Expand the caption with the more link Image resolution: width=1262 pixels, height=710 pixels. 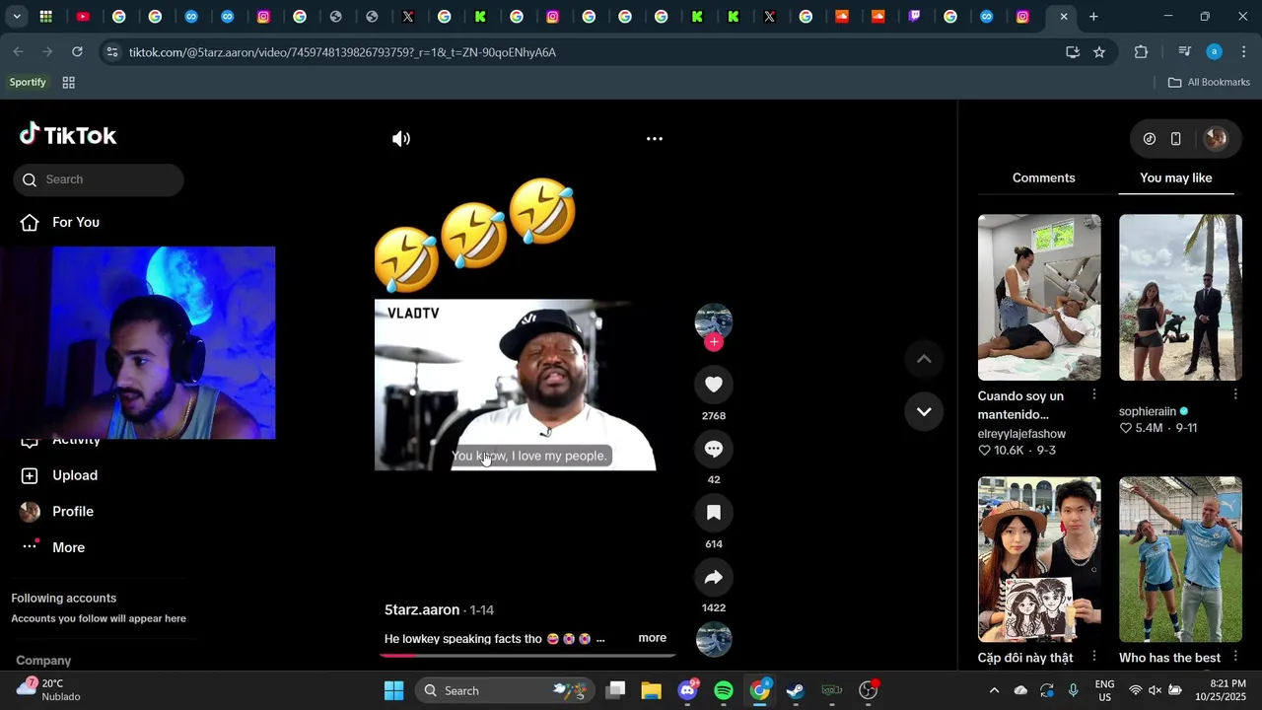pyautogui.click(x=652, y=638)
